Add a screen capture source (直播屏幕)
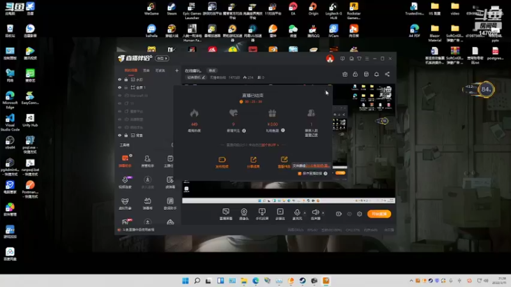The image size is (511, 287). 226,214
